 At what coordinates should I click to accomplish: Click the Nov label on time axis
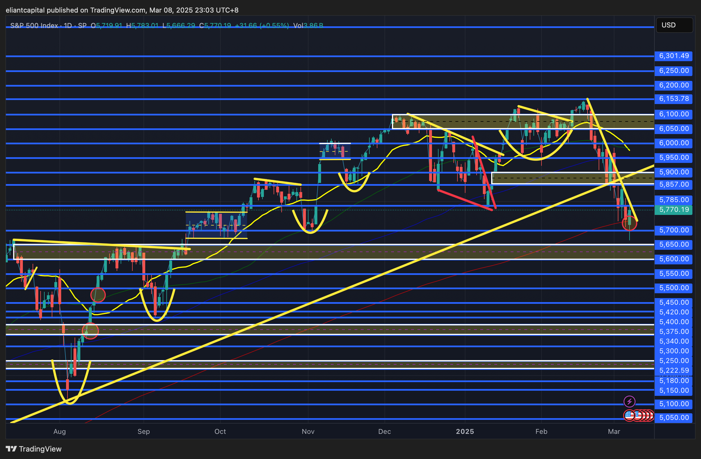(x=308, y=432)
